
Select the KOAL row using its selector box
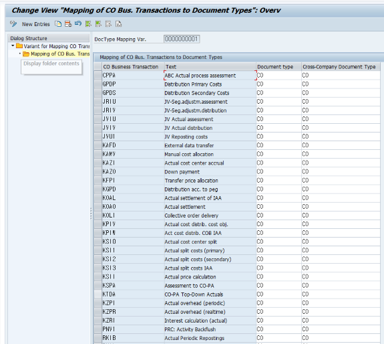click(98, 197)
